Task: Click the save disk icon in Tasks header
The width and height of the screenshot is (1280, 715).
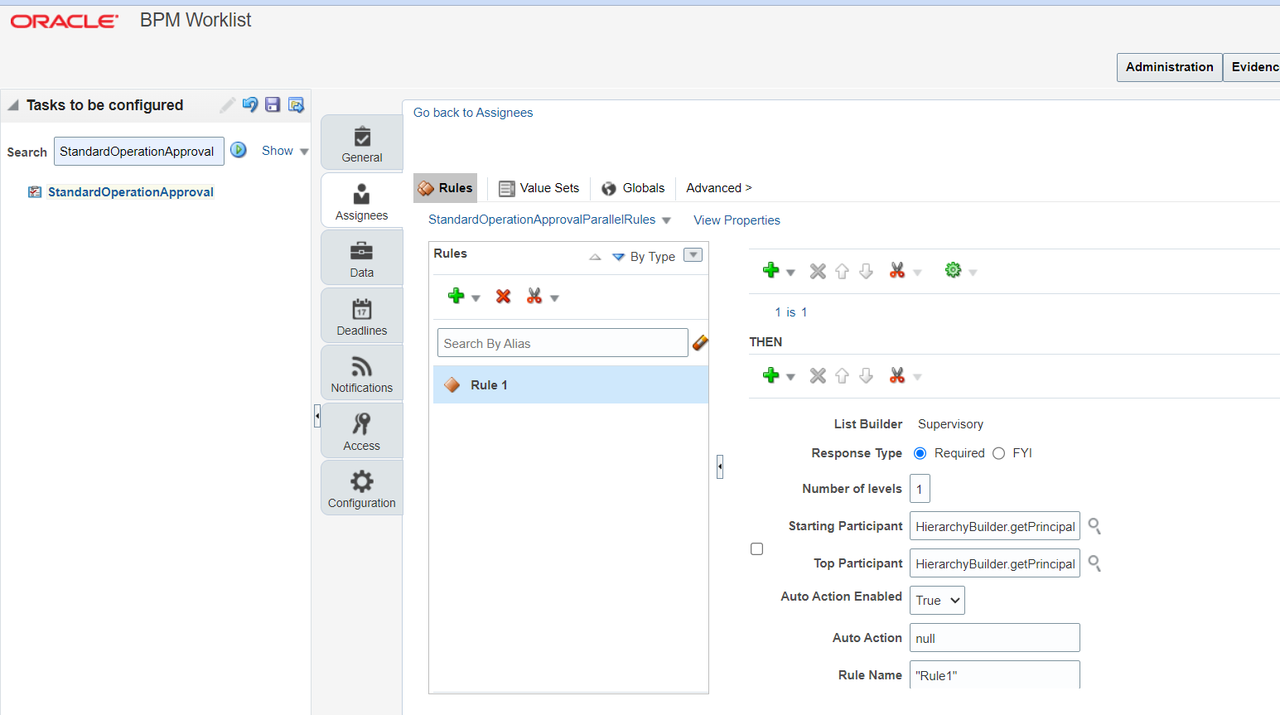Action: coord(273,105)
